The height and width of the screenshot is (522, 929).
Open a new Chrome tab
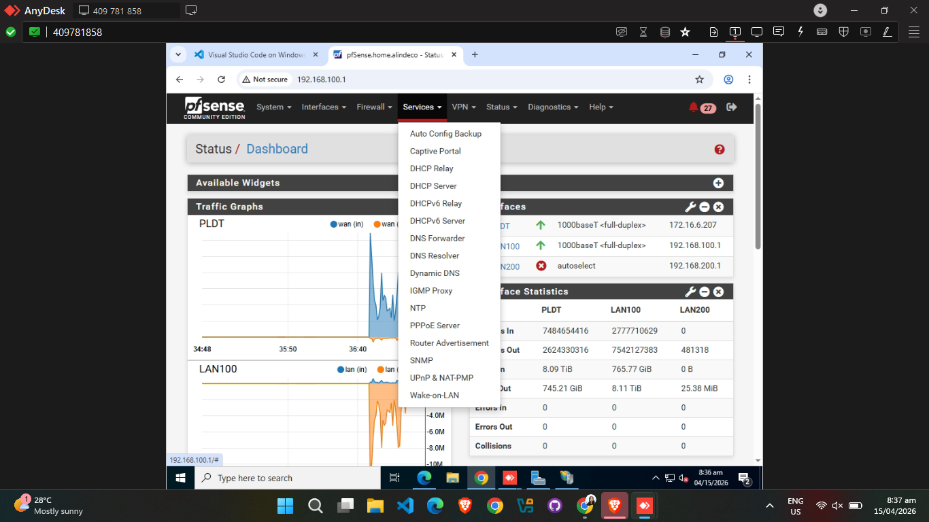[x=475, y=55]
